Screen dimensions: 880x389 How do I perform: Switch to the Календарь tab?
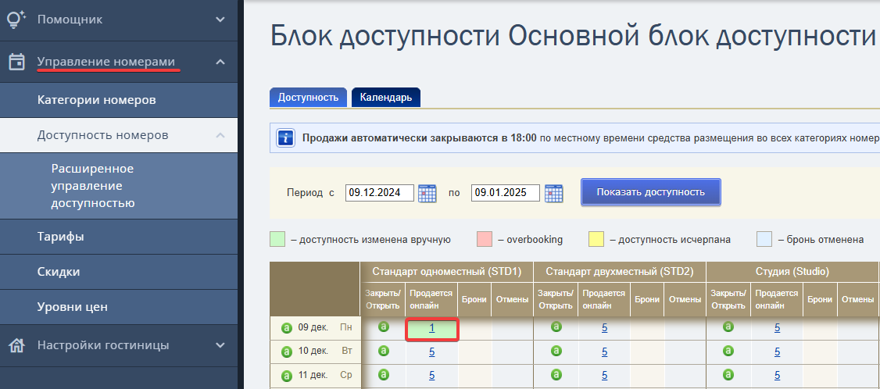(x=386, y=97)
